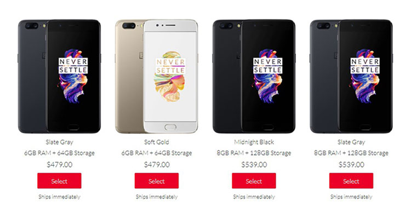This screenshot has height=219, width=411.
Task: Select the Soft Gold 64GB phone
Action: (x=157, y=181)
